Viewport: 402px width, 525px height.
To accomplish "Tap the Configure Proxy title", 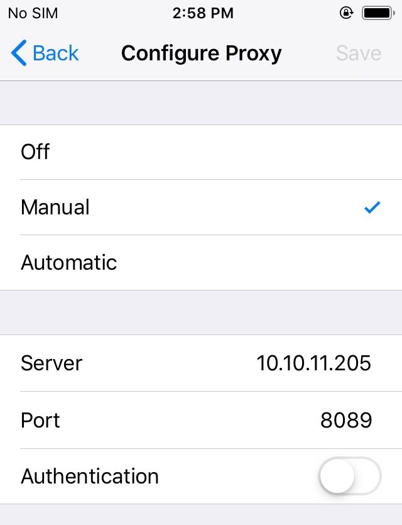I will [201, 53].
